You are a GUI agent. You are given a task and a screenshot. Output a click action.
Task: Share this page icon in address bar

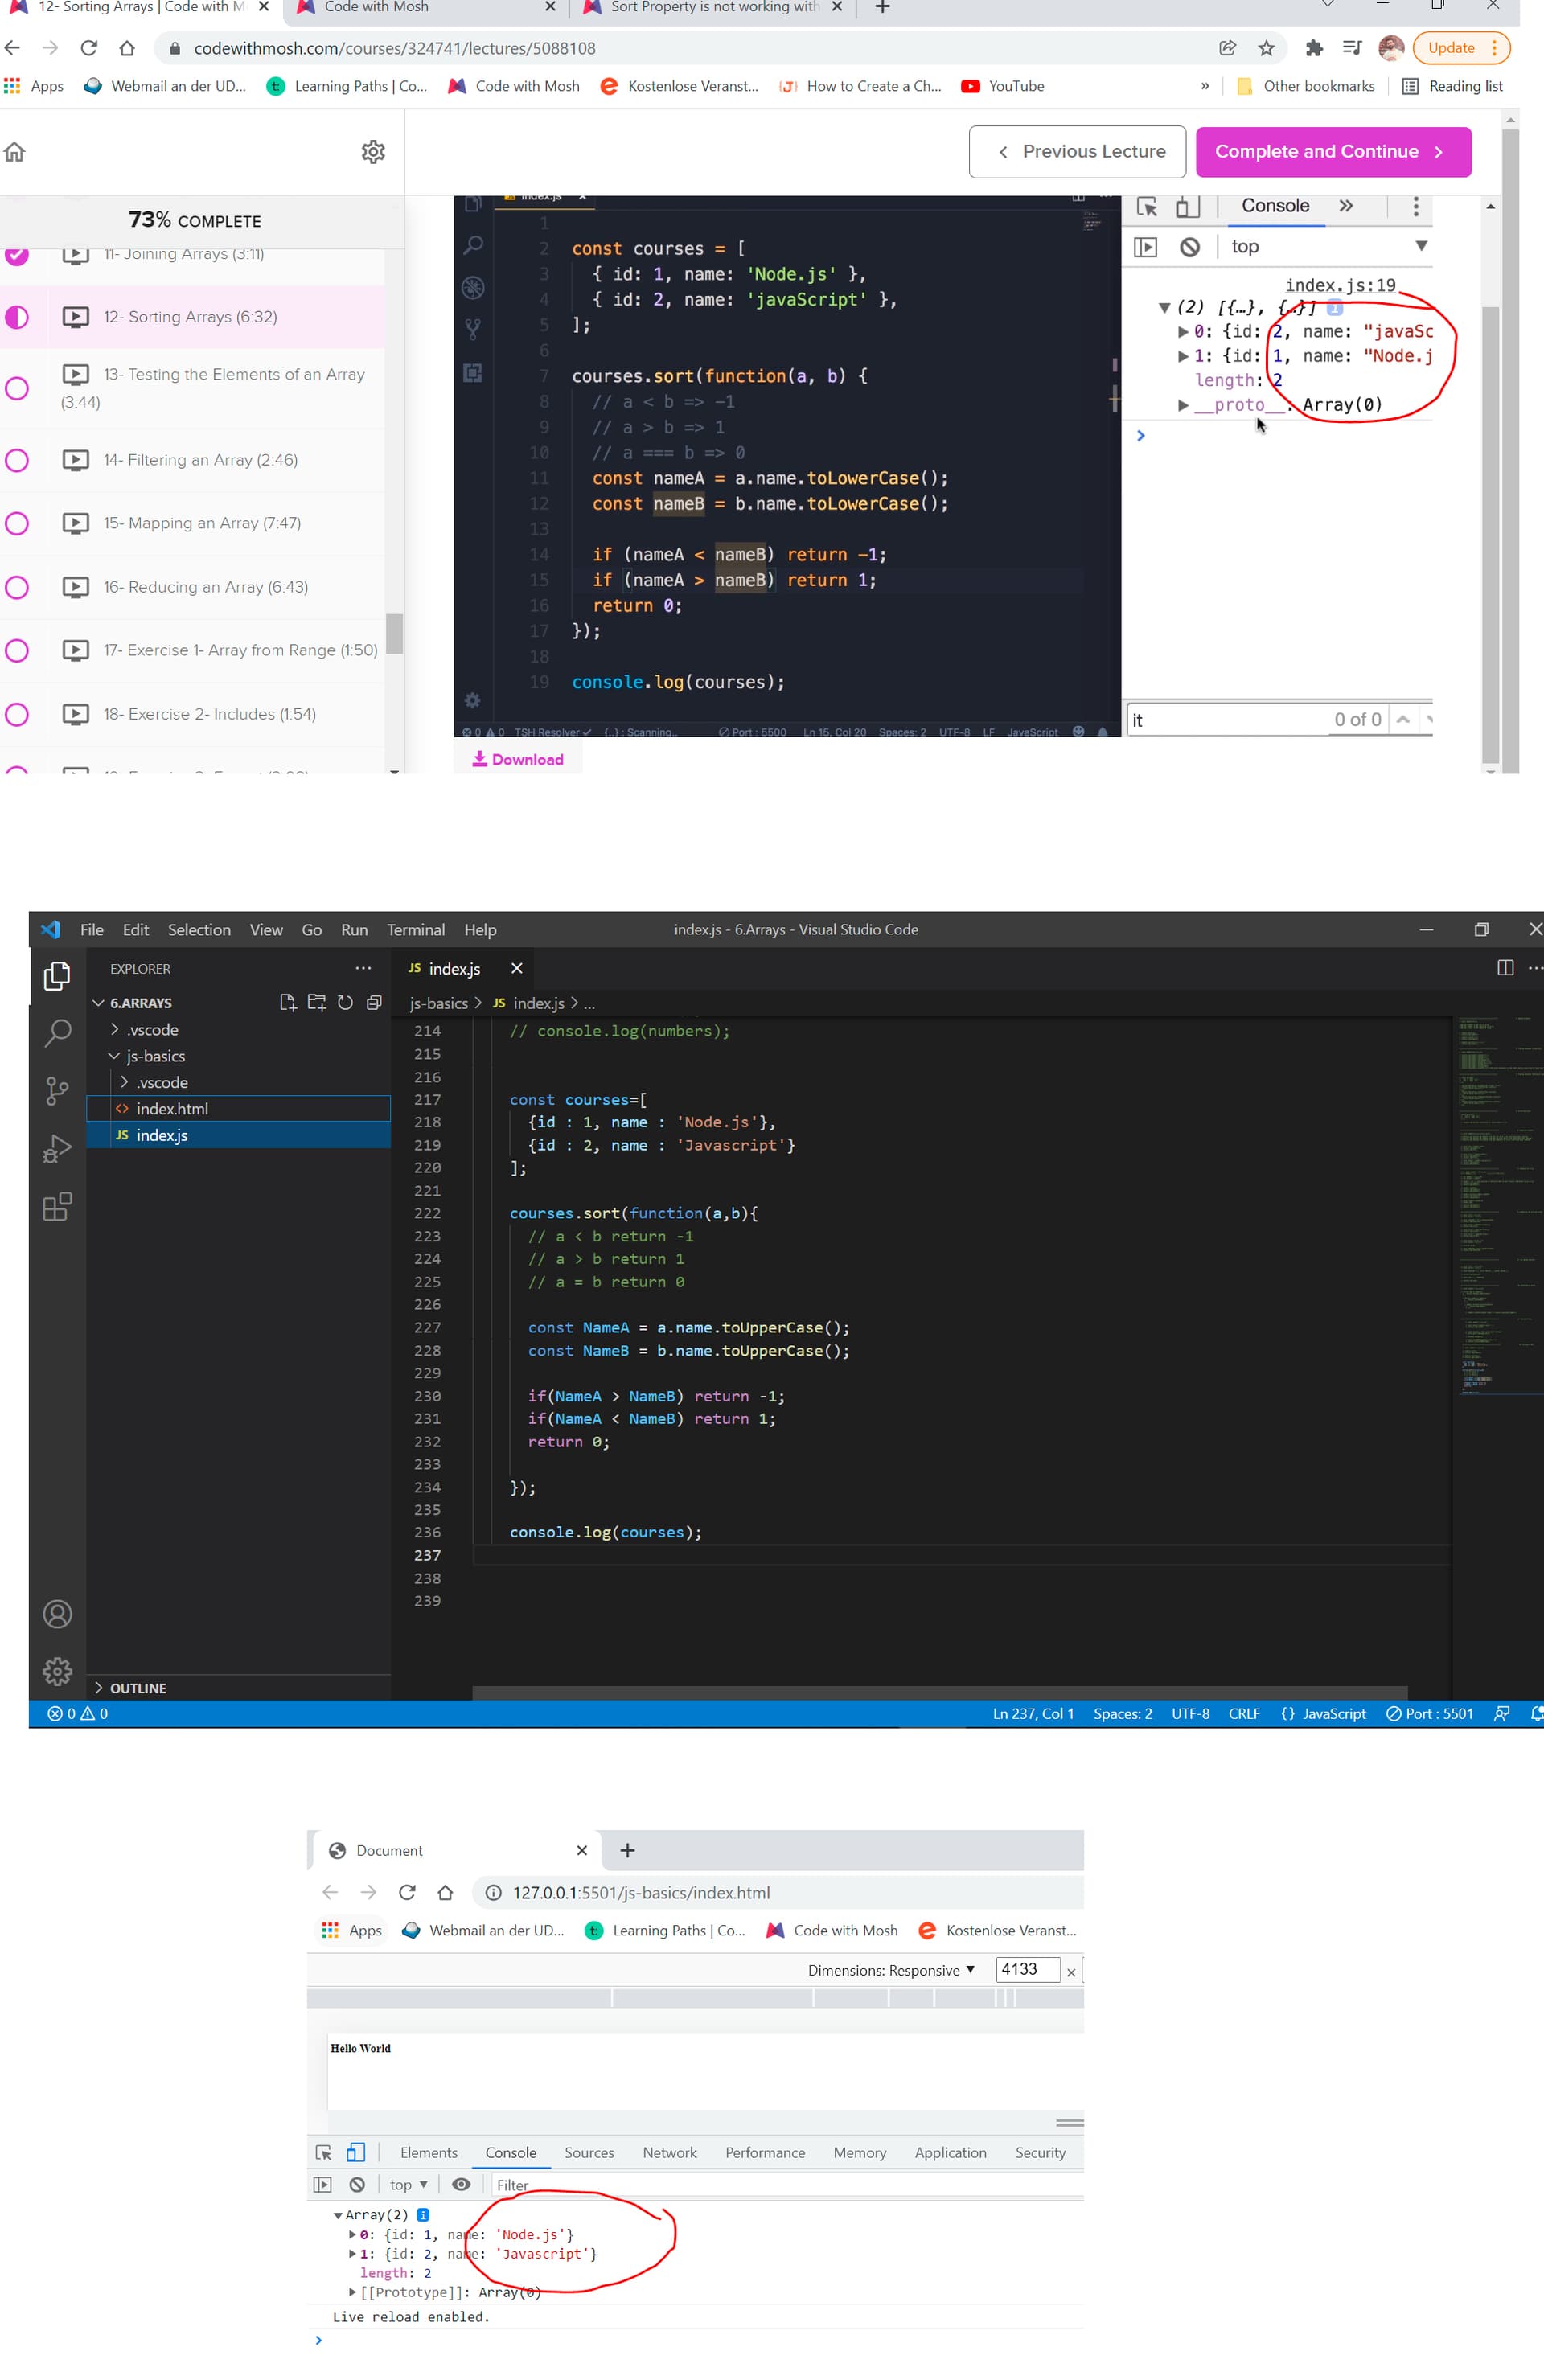[1227, 48]
